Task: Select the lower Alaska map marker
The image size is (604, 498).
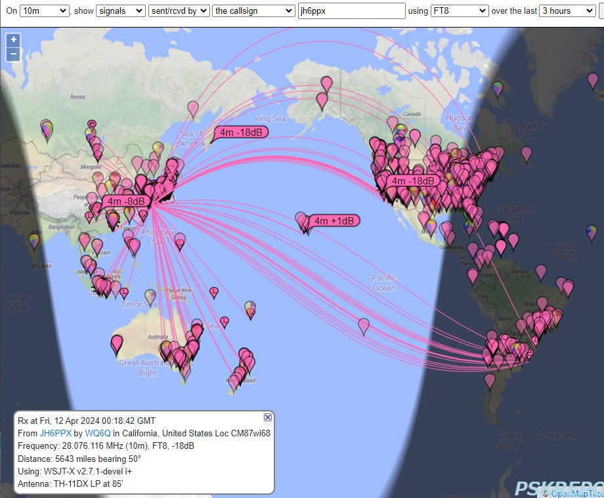Action: point(322,101)
